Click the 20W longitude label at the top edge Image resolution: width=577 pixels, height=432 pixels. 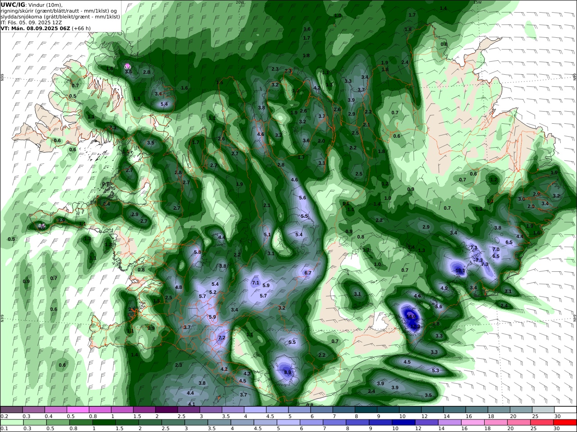(x=240, y=2)
